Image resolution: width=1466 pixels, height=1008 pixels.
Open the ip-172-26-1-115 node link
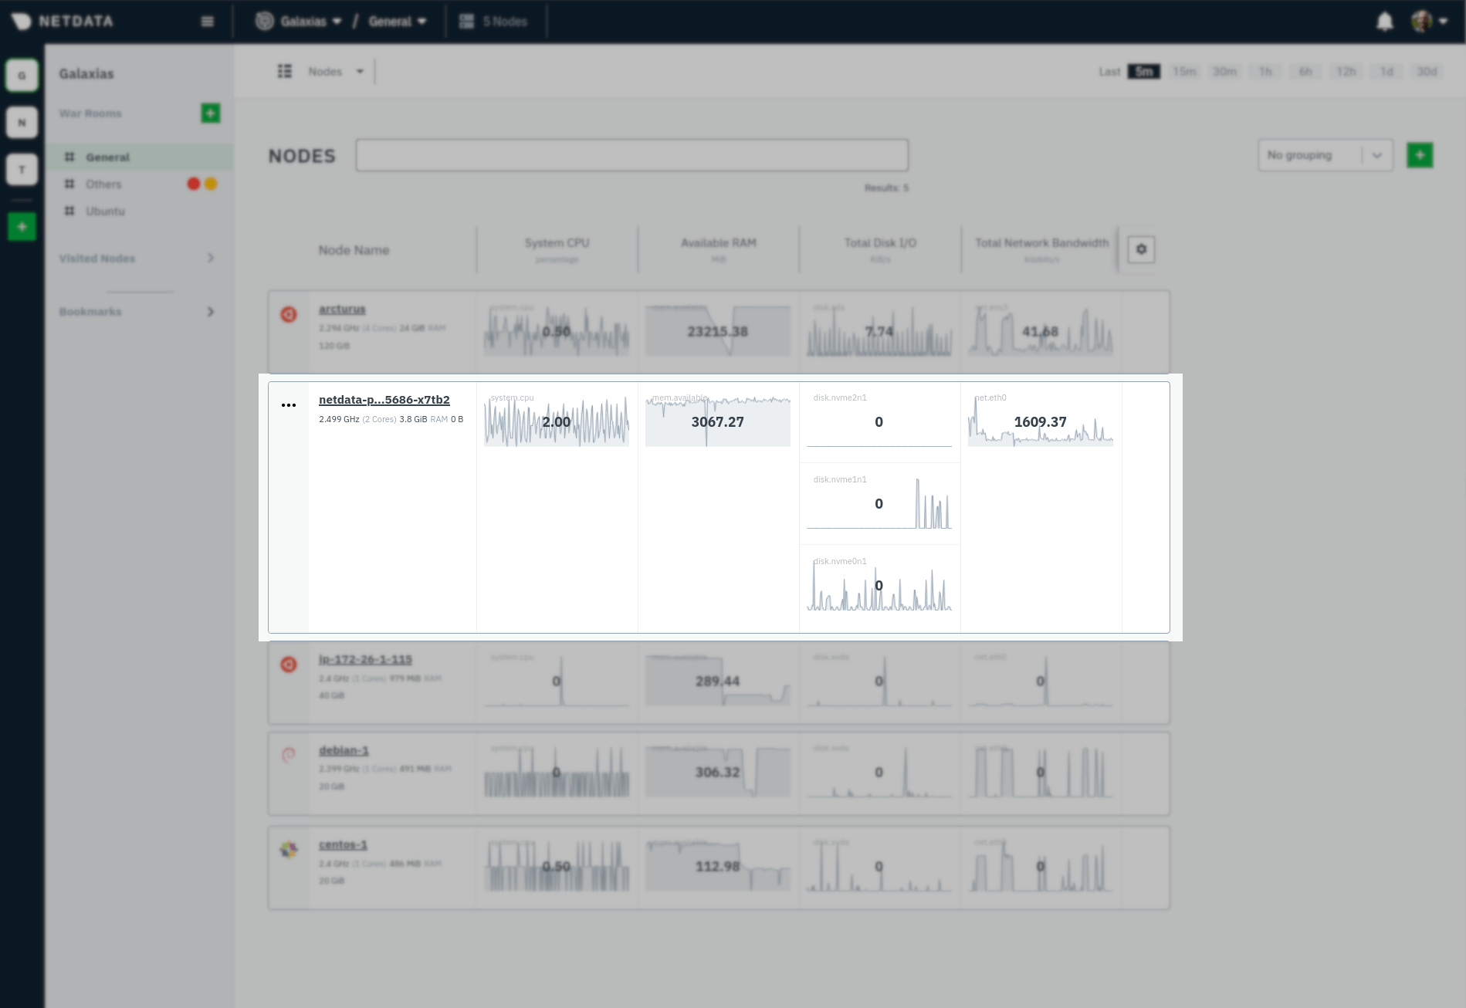tap(365, 660)
